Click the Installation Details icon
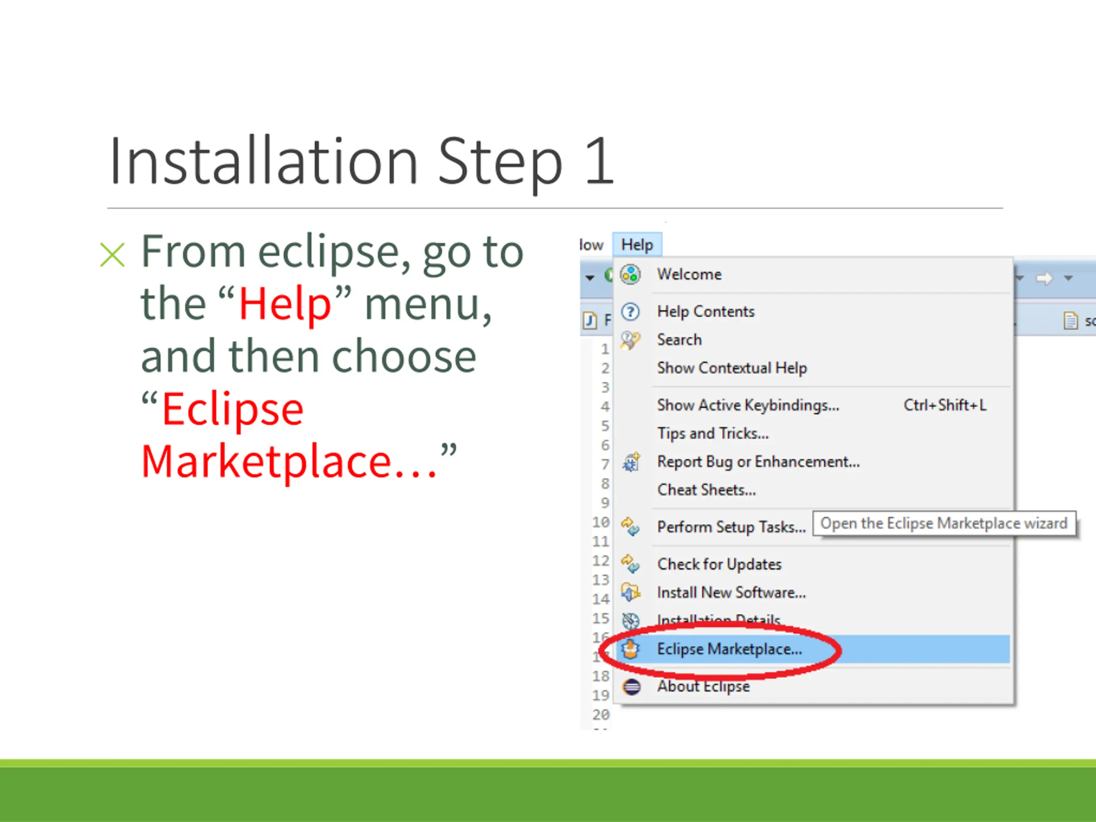Image resolution: width=1096 pixels, height=822 pixels. [x=631, y=620]
